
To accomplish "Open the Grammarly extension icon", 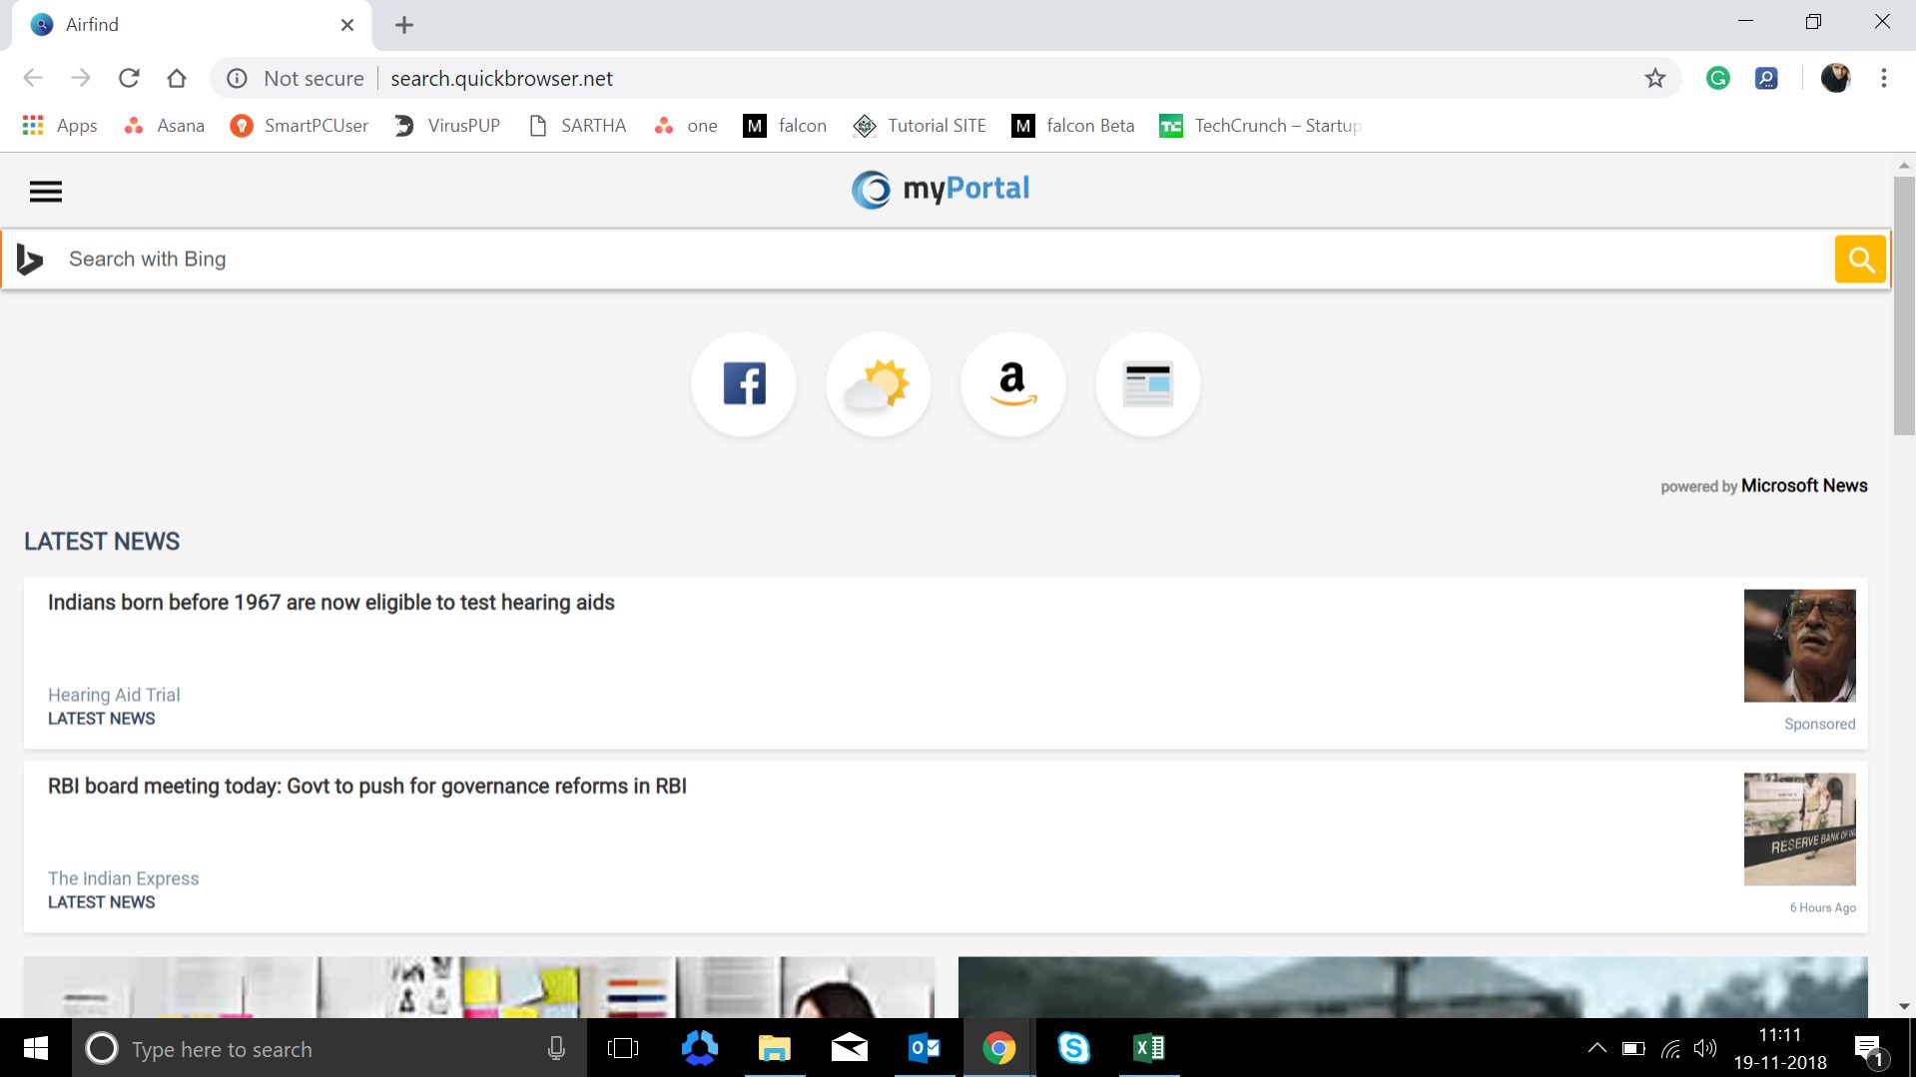I will click(1717, 78).
